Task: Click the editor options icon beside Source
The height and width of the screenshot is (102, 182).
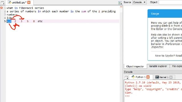Action: coord(120,3)
